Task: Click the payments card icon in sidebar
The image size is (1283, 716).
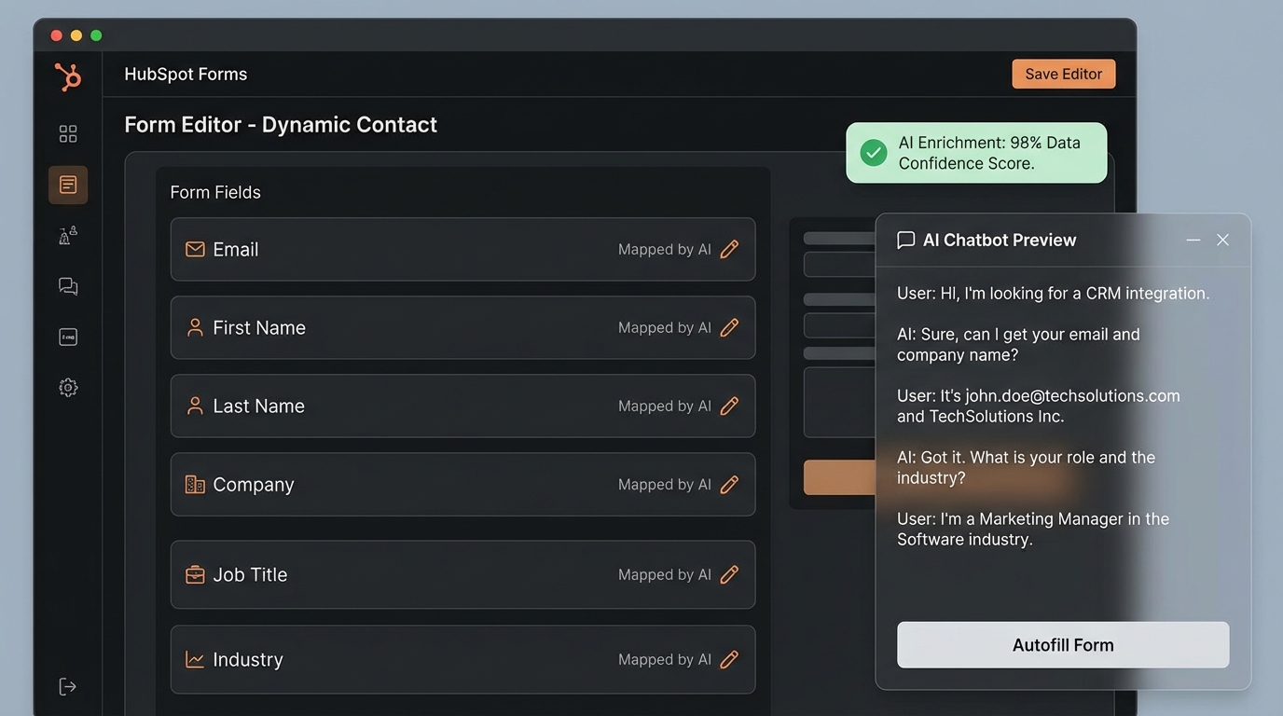Action: coord(67,337)
